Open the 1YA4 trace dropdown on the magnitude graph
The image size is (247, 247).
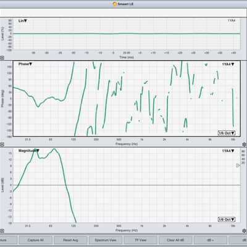coord(228,151)
